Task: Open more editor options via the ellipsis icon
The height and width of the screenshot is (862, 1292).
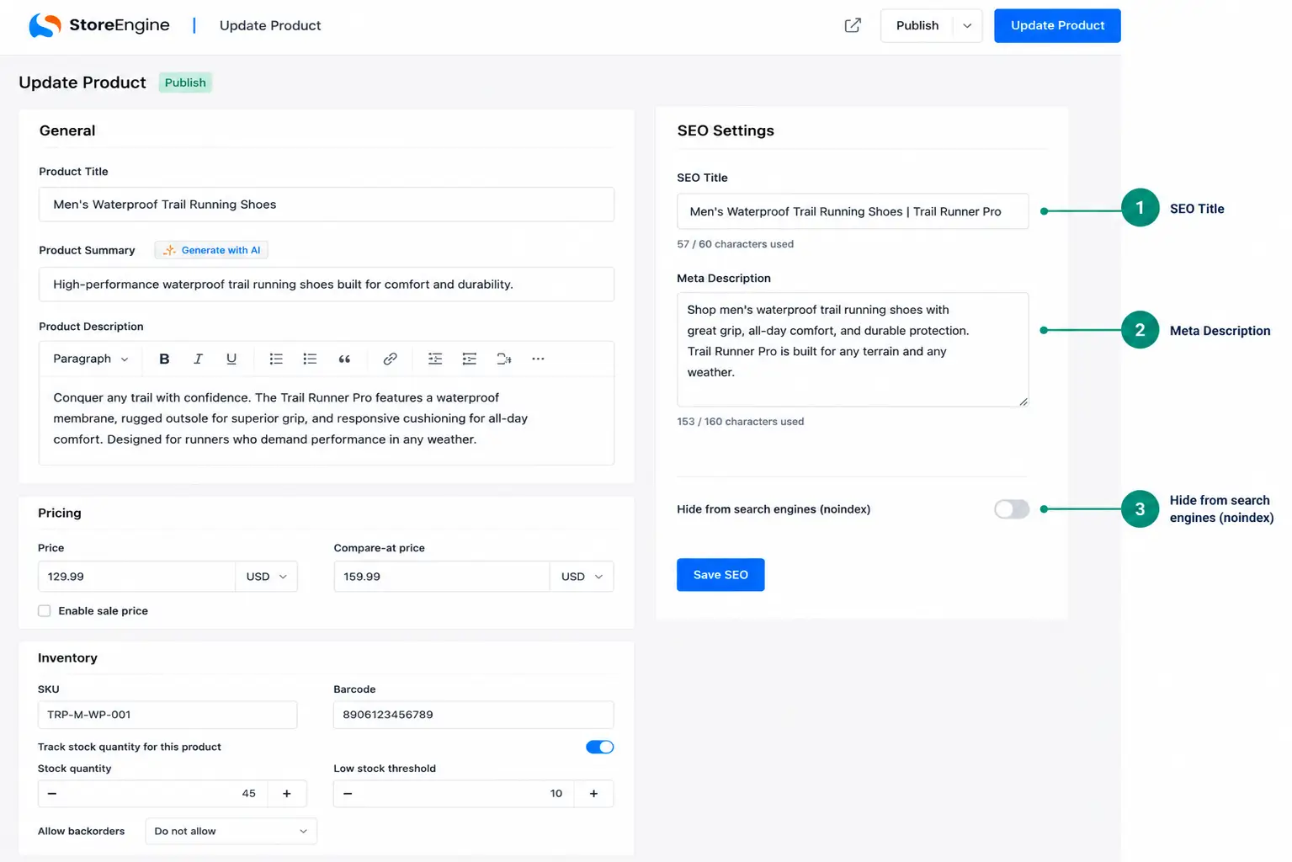Action: tap(538, 359)
